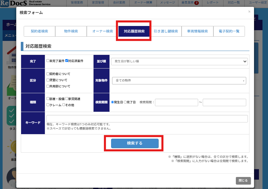Check the 契約者について option

(48, 74)
